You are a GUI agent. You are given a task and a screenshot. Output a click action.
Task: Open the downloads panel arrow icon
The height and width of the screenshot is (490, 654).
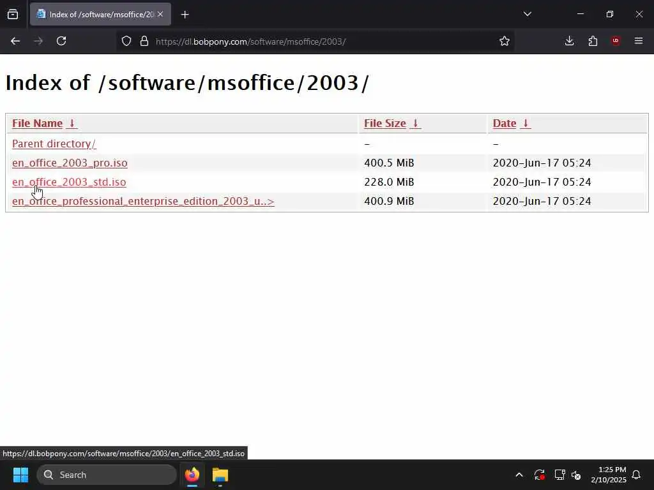tap(569, 41)
